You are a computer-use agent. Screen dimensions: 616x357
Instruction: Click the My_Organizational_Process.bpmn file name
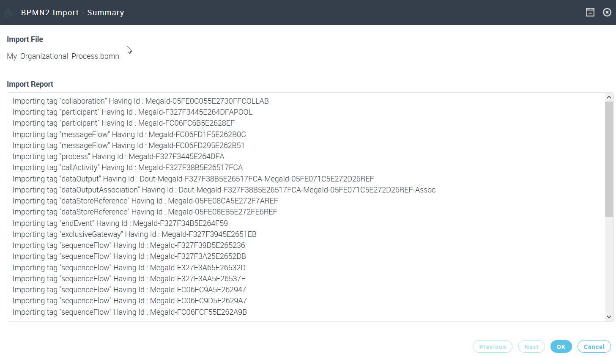tap(63, 56)
